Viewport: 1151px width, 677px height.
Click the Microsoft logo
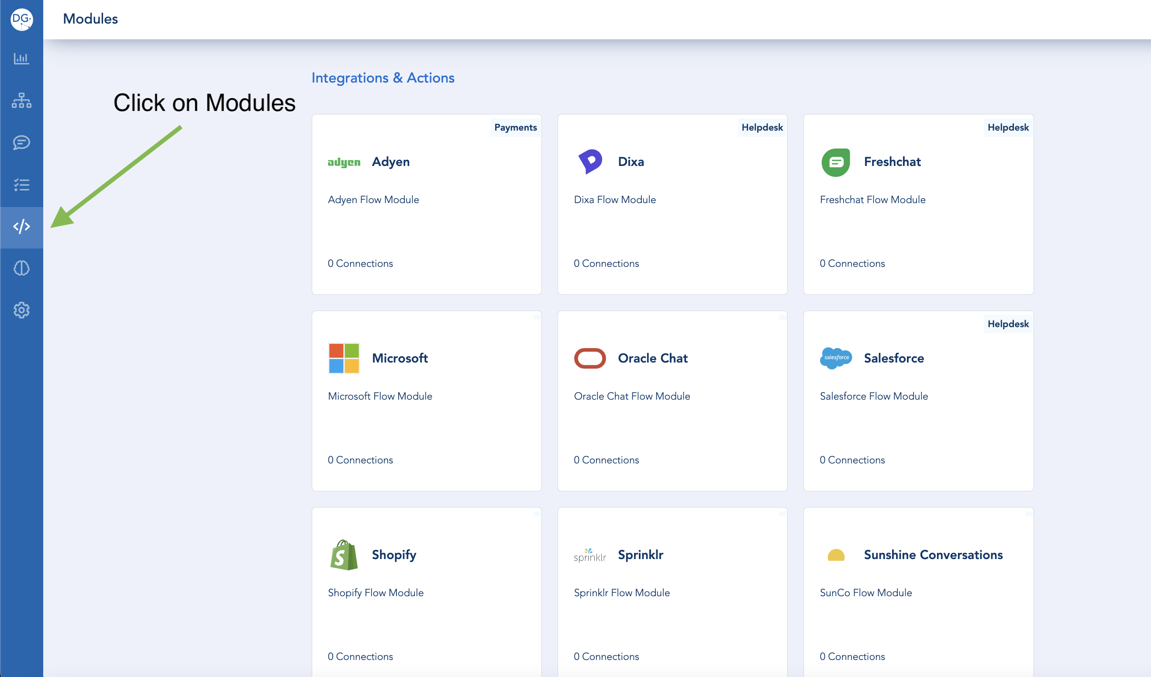(344, 359)
